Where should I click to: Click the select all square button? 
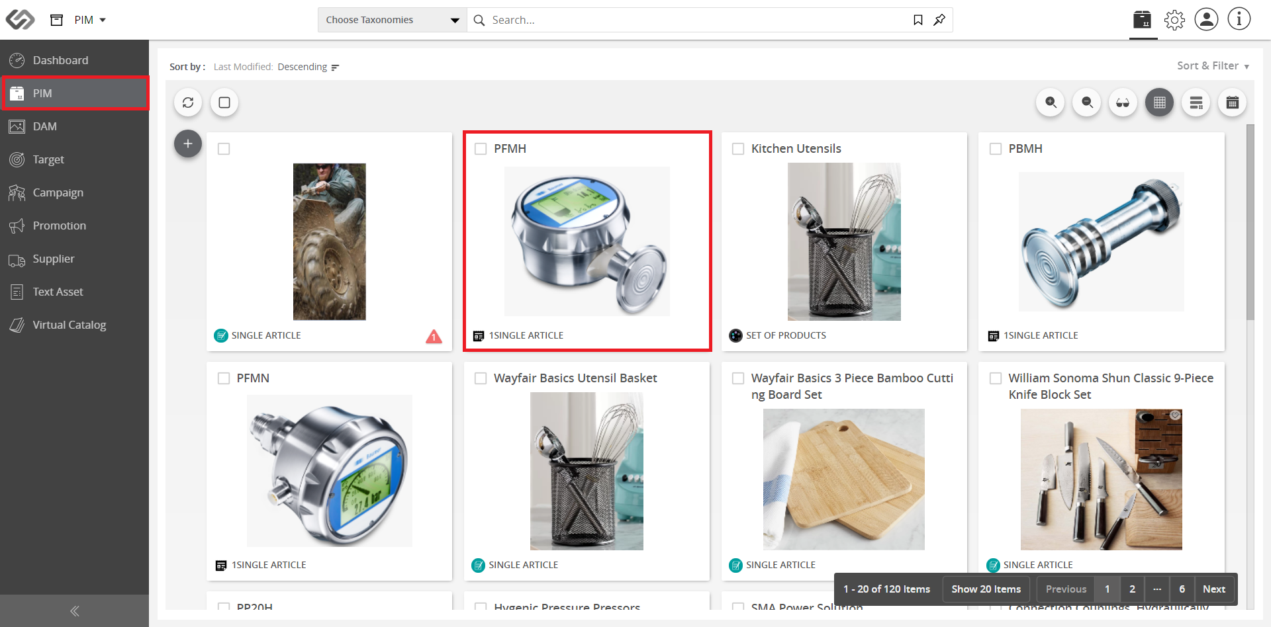[x=224, y=103]
